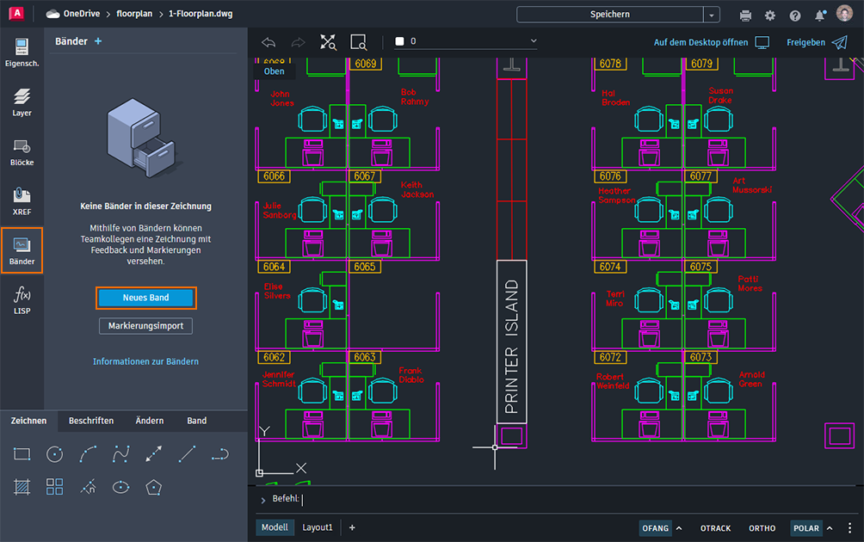Screen dimensions: 864x542
Task: Activate zoom window tool
Action: pyautogui.click(x=358, y=42)
